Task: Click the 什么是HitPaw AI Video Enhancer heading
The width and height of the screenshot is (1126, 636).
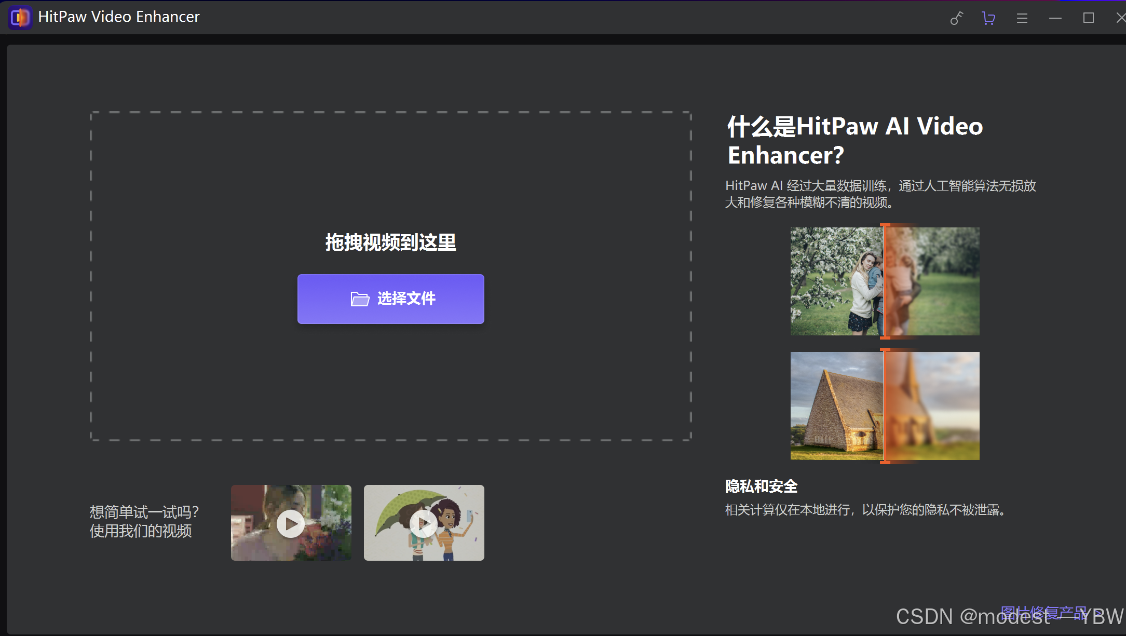Action: [855, 140]
